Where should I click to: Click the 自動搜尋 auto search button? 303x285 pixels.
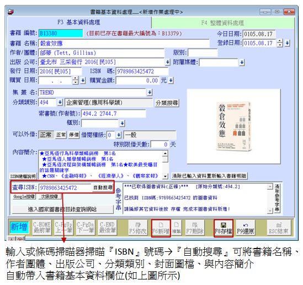point(103,188)
